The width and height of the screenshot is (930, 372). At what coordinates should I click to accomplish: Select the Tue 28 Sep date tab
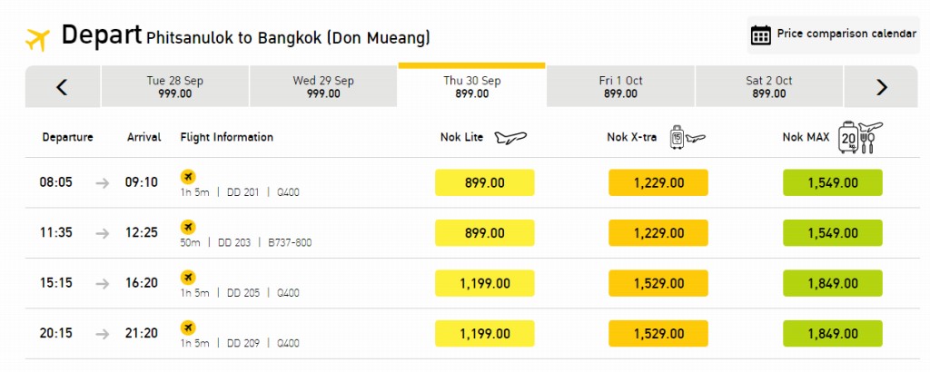pos(175,87)
